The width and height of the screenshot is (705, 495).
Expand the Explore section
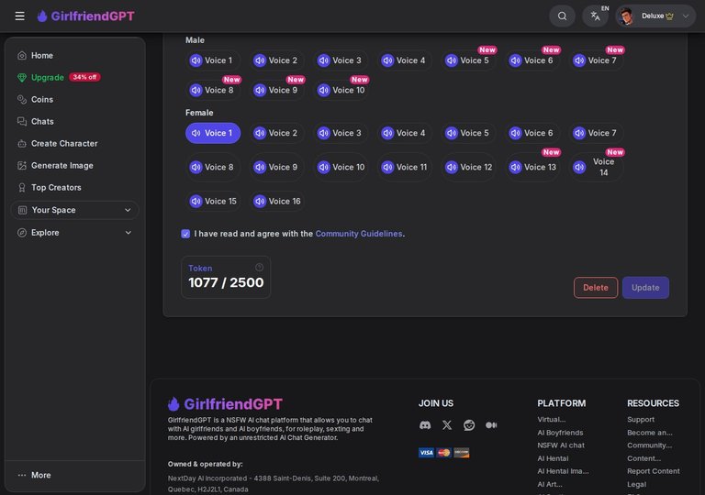75,233
